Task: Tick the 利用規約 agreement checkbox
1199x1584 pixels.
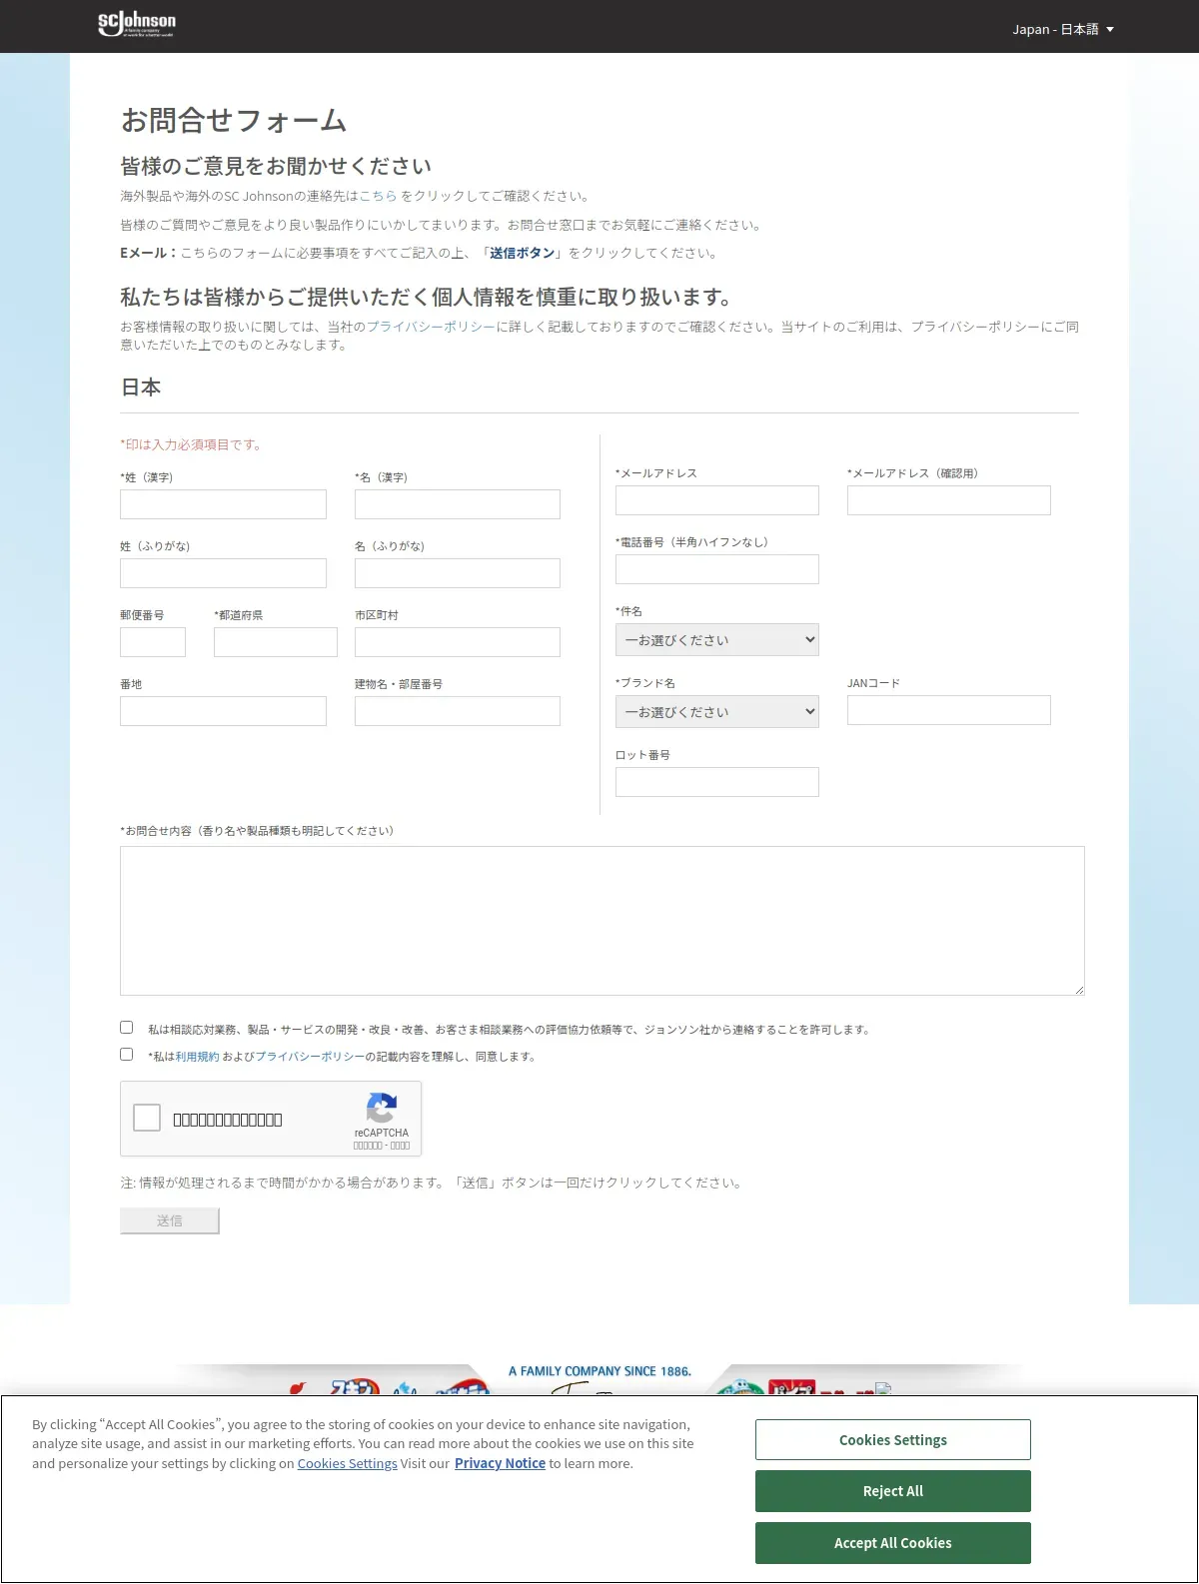Action: [x=126, y=1054]
